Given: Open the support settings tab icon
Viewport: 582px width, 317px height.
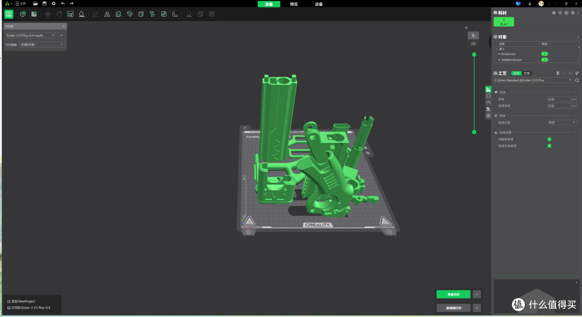Looking at the screenshot, I should tap(488, 109).
